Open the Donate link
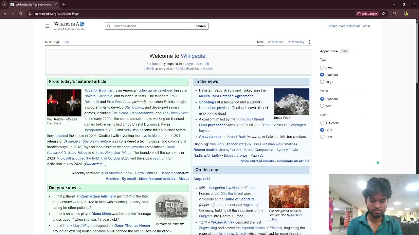Viewport: 419px width, 235px height. [332, 26]
